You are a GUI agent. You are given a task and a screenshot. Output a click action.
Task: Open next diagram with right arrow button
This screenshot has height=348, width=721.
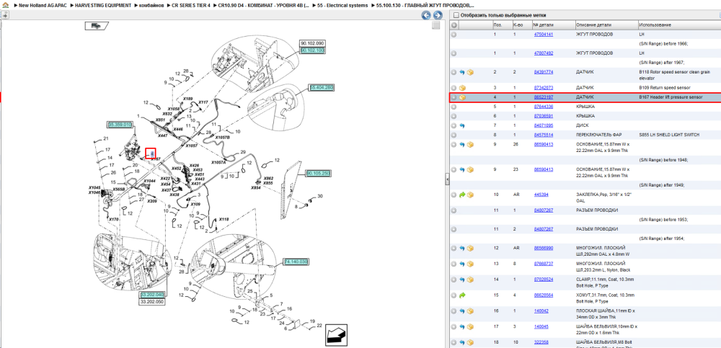click(438, 15)
